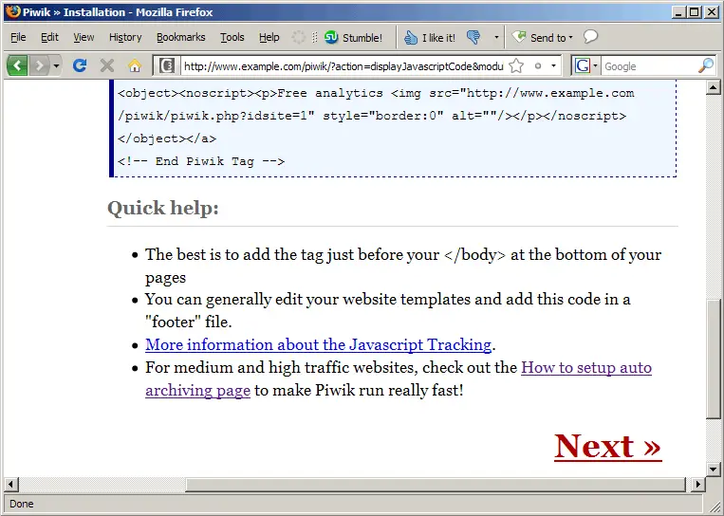The image size is (724, 516).
Task: Click the speech bubble comment icon
Action: click(x=590, y=38)
